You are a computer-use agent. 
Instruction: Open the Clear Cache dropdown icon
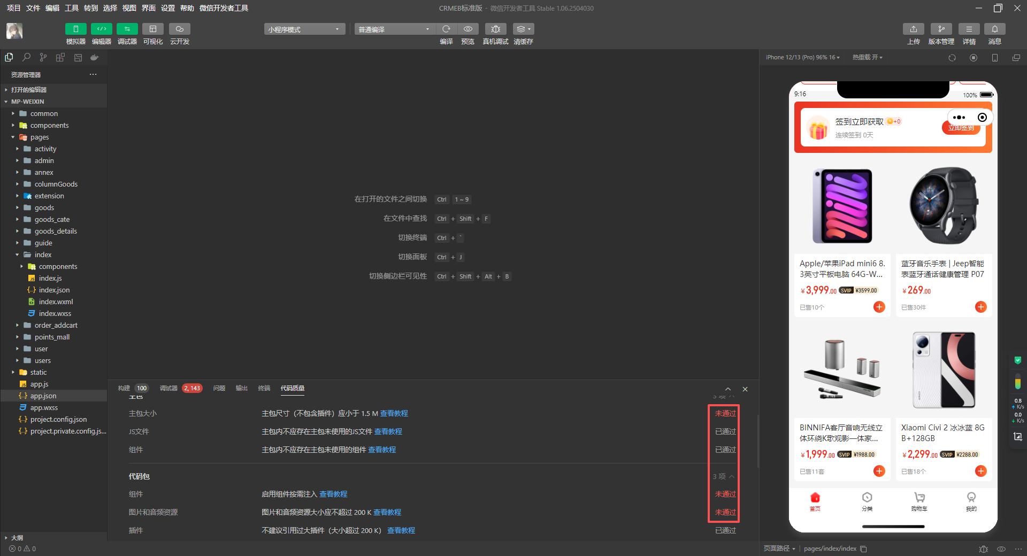(523, 29)
